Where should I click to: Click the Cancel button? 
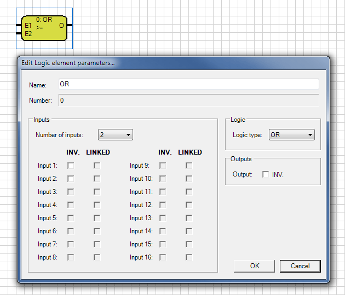pyautogui.click(x=300, y=266)
